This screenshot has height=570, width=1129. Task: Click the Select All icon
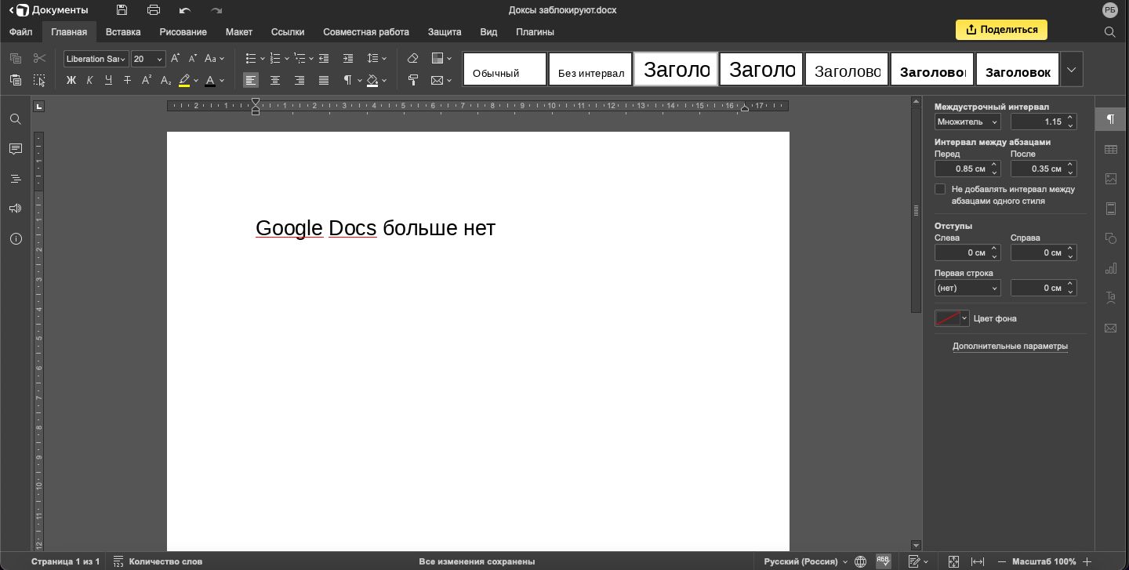pos(39,80)
